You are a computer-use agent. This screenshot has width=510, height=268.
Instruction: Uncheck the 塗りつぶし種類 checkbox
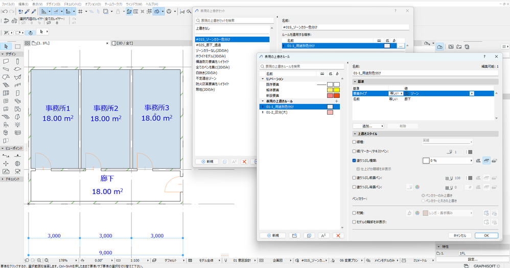355,160
